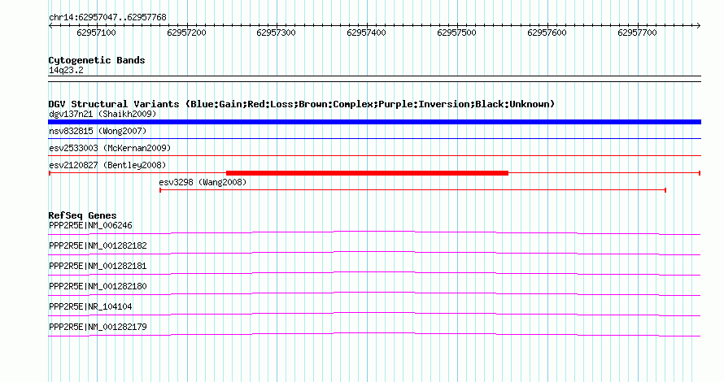Select the 14q23.2 band label
The image size is (724, 382).
pyautogui.click(x=66, y=70)
